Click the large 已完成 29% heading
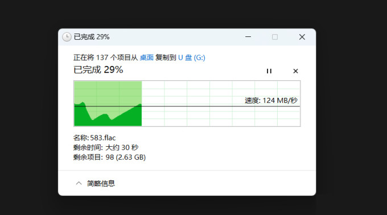387x215 pixels. tap(98, 70)
